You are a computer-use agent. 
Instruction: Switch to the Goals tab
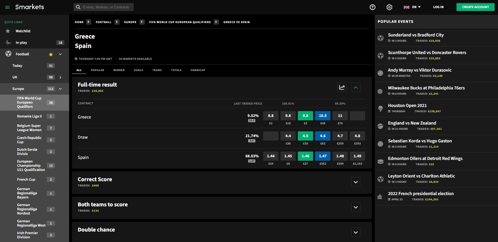pos(138,70)
